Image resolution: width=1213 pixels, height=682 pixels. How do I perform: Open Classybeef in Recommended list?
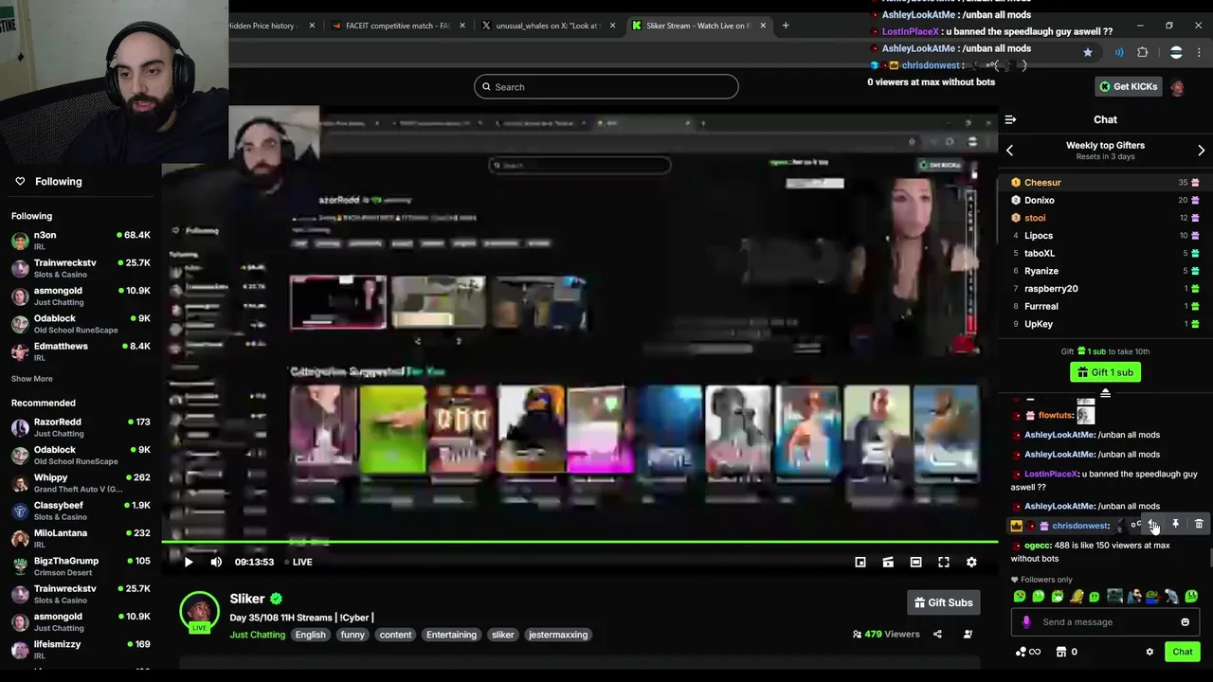pyautogui.click(x=81, y=511)
